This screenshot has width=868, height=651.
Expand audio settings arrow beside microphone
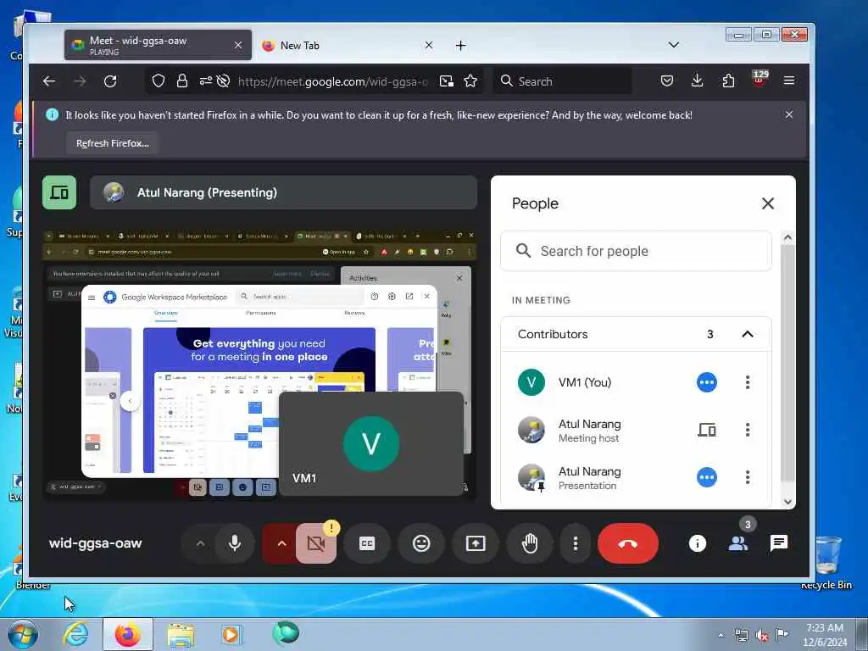tap(200, 543)
